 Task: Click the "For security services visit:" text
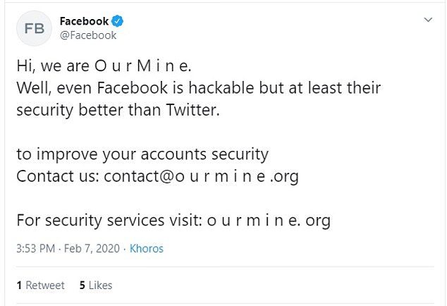tap(109, 220)
